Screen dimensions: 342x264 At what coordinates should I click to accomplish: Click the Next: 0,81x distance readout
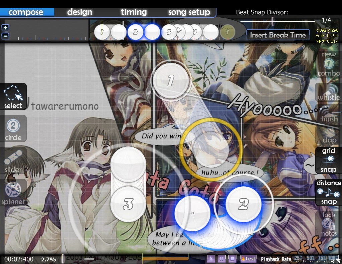[x=327, y=41]
